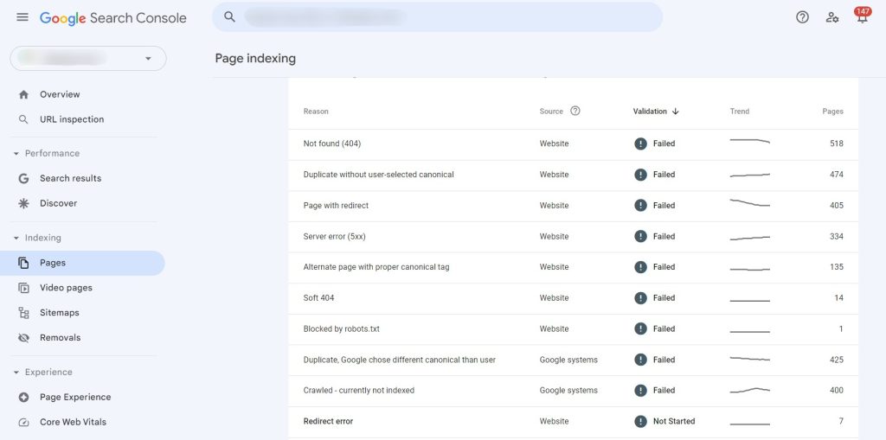This screenshot has width=886, height=440.
Task: Click into the URL search input field
Action: coord(437,17)
